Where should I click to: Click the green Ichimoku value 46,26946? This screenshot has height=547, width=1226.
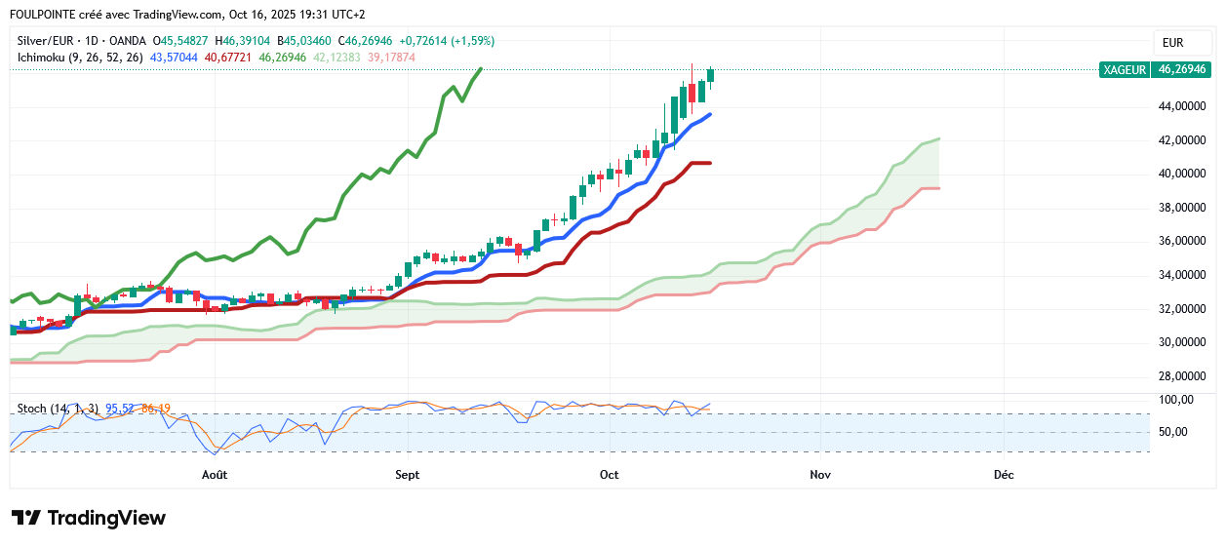(x=283, y=58)
